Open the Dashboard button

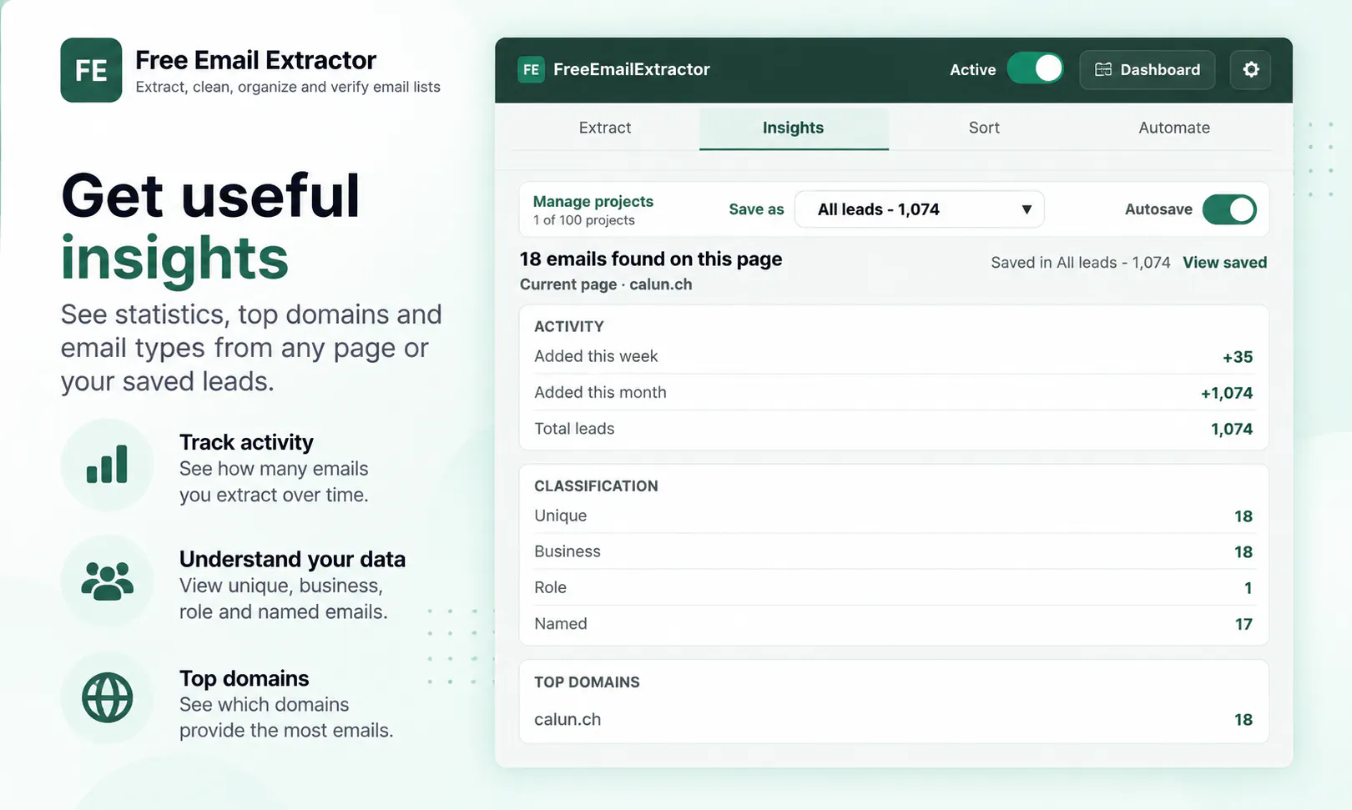pyautogui.click(x=1148, y=69)
